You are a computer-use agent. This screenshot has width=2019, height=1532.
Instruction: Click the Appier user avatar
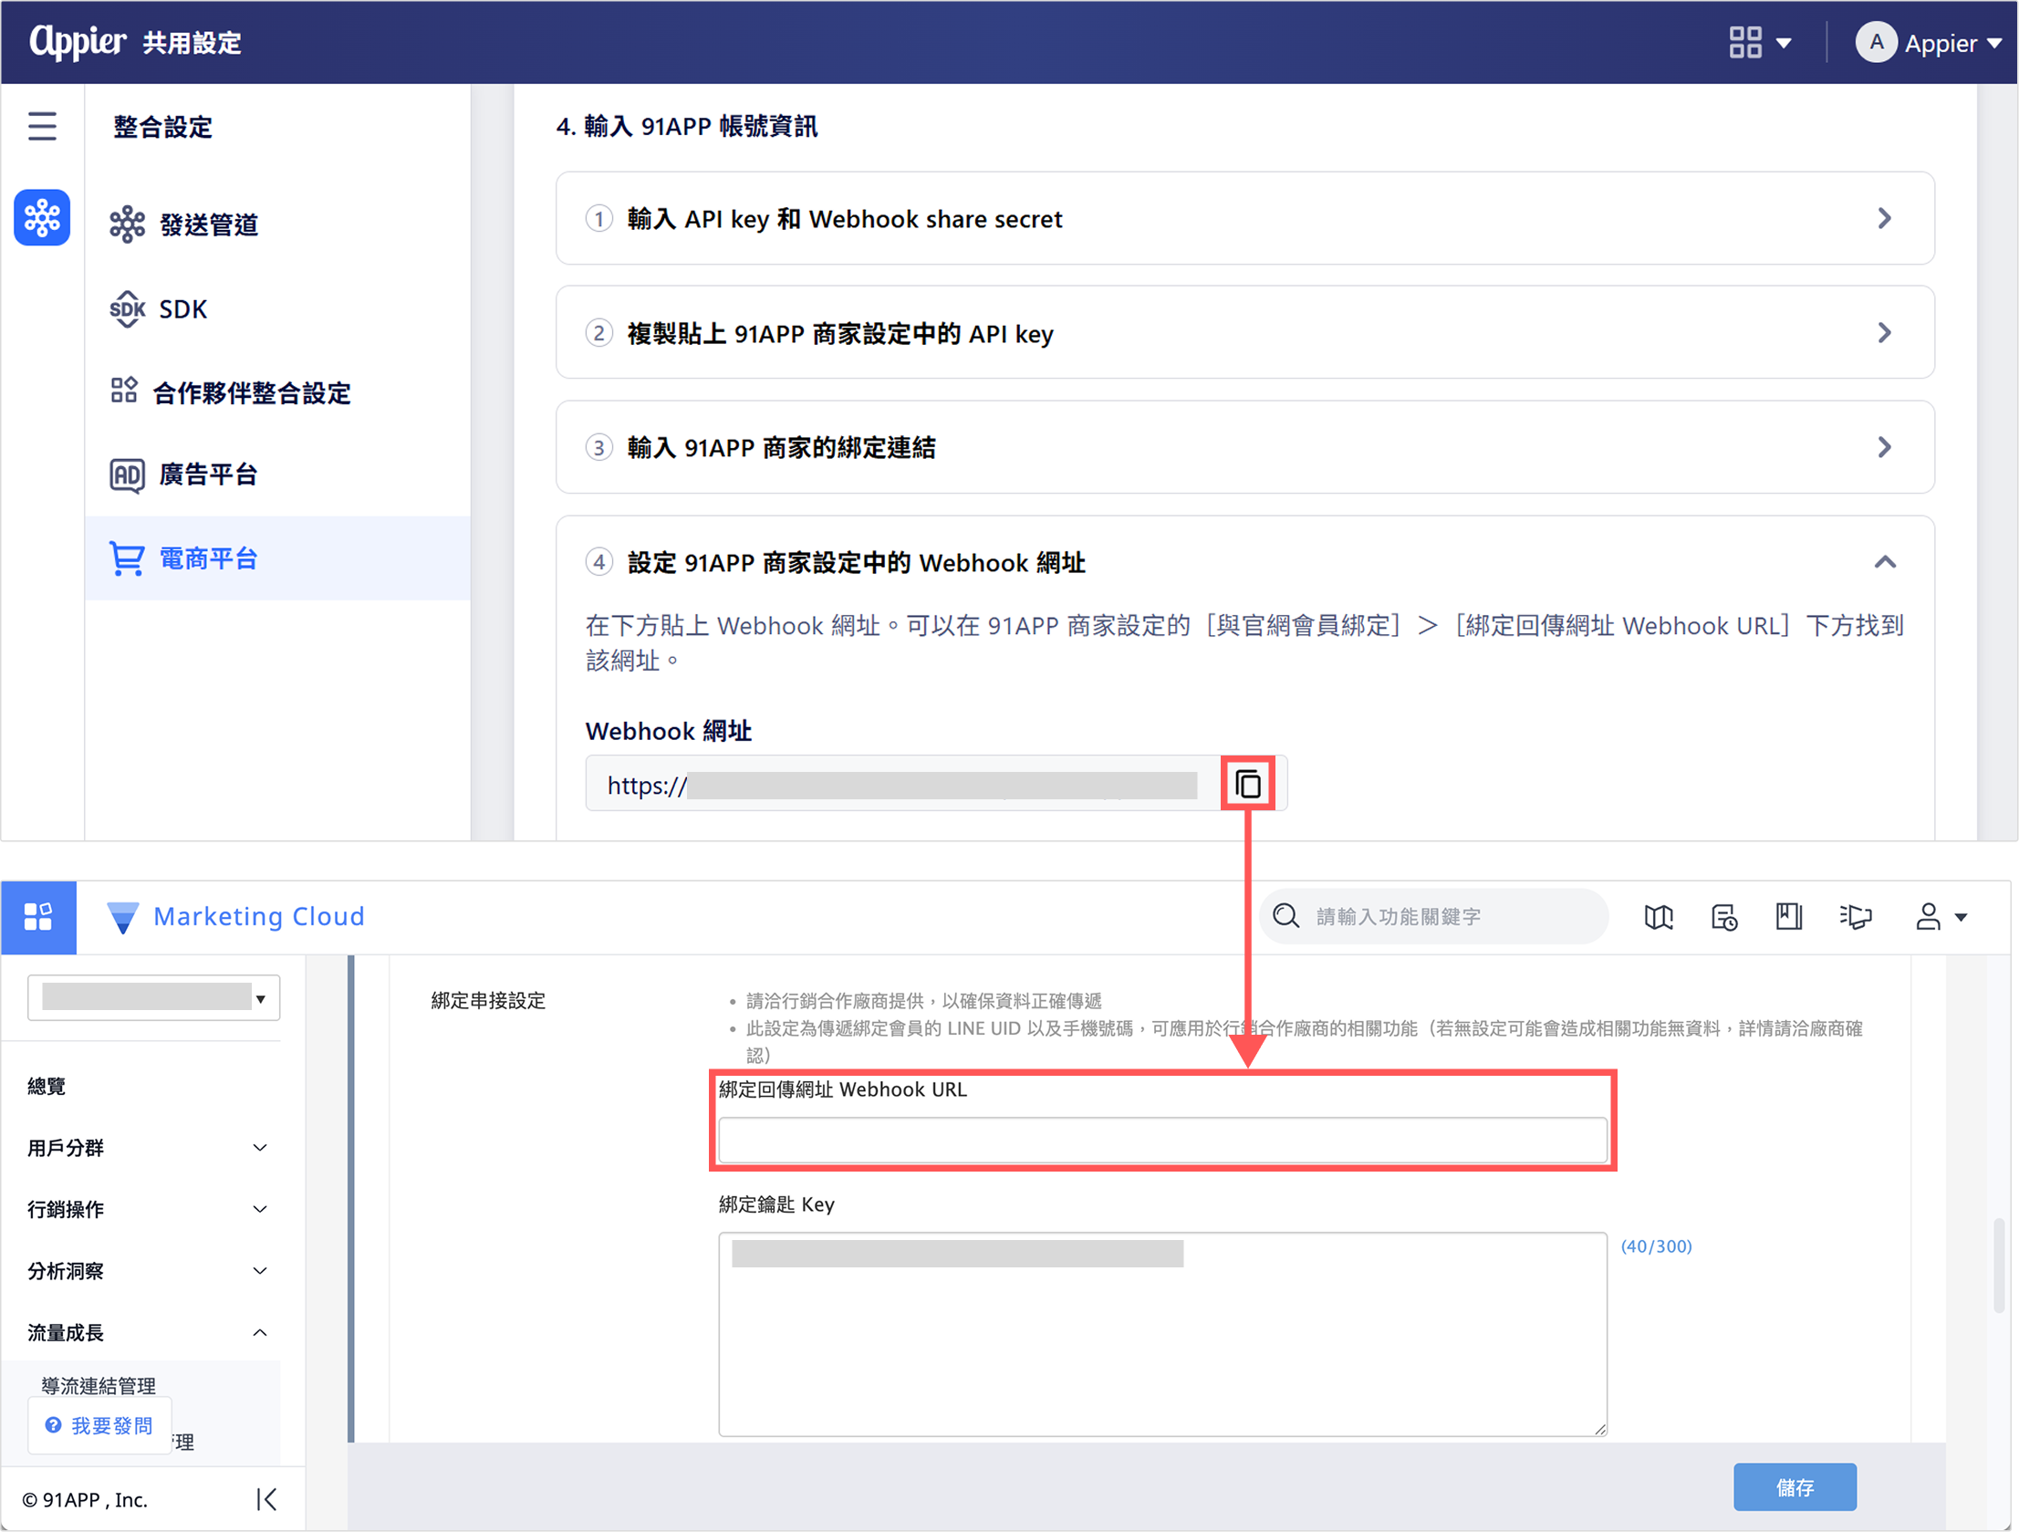pos(1876,42)
